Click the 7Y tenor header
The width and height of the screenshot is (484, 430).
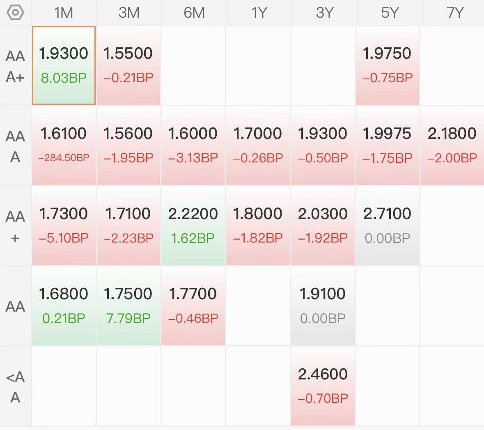pyautogui.click(x=454, y=13)
